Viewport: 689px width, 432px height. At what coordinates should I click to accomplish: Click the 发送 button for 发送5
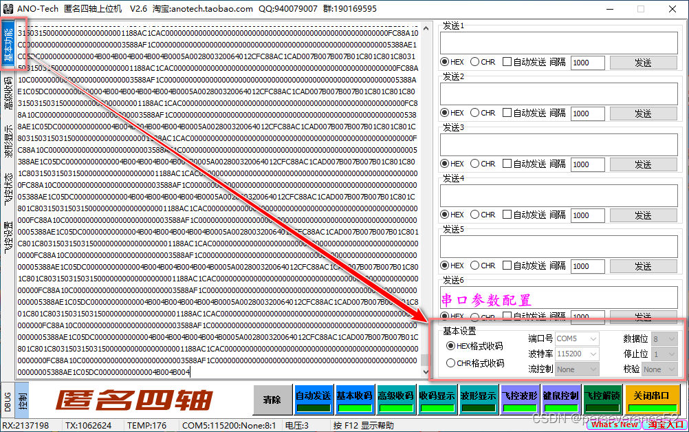pyautogui.click(x=644, y=266)
